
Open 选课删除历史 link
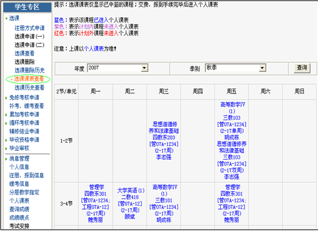(29, 70)
